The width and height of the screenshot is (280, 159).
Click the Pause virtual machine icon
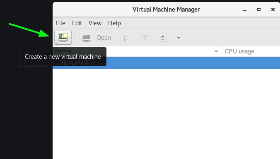tap(145, 38)
